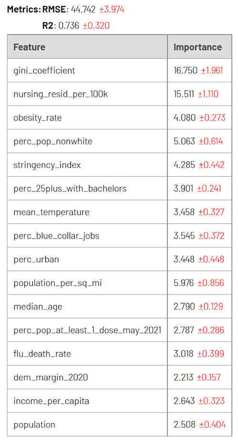
Task: Click the perc_urban feature cell
Action: point(88,259)
